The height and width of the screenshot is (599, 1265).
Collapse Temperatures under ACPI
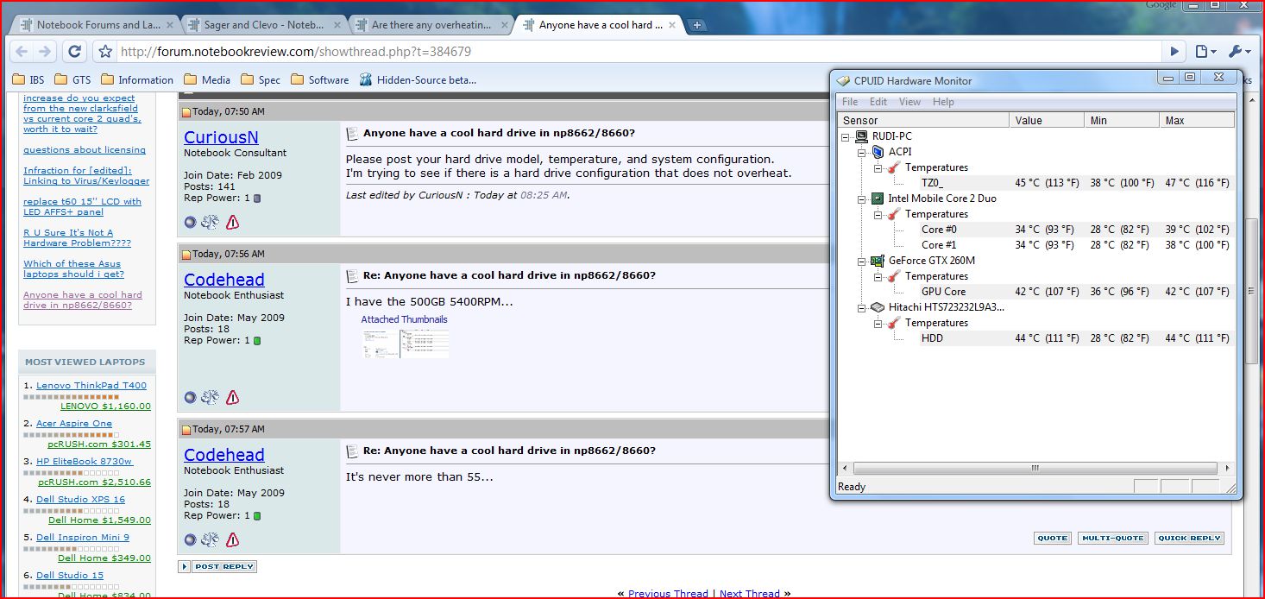(878, 167)
